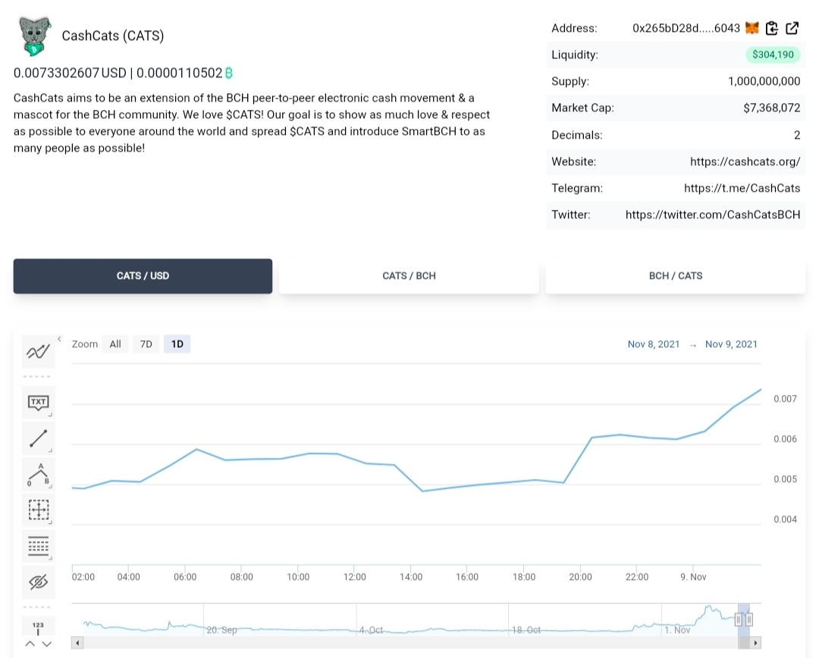The image size is (819, 658).
Task: Click the CashCats (CATS) title
Action: tap(113, 36)
